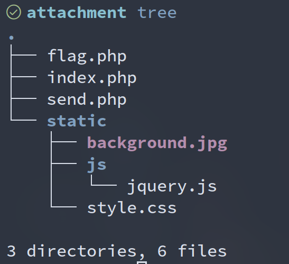Click the green checkmark prompt status icon
Screen dimensions: 289x264
click(x=14, y=12)
